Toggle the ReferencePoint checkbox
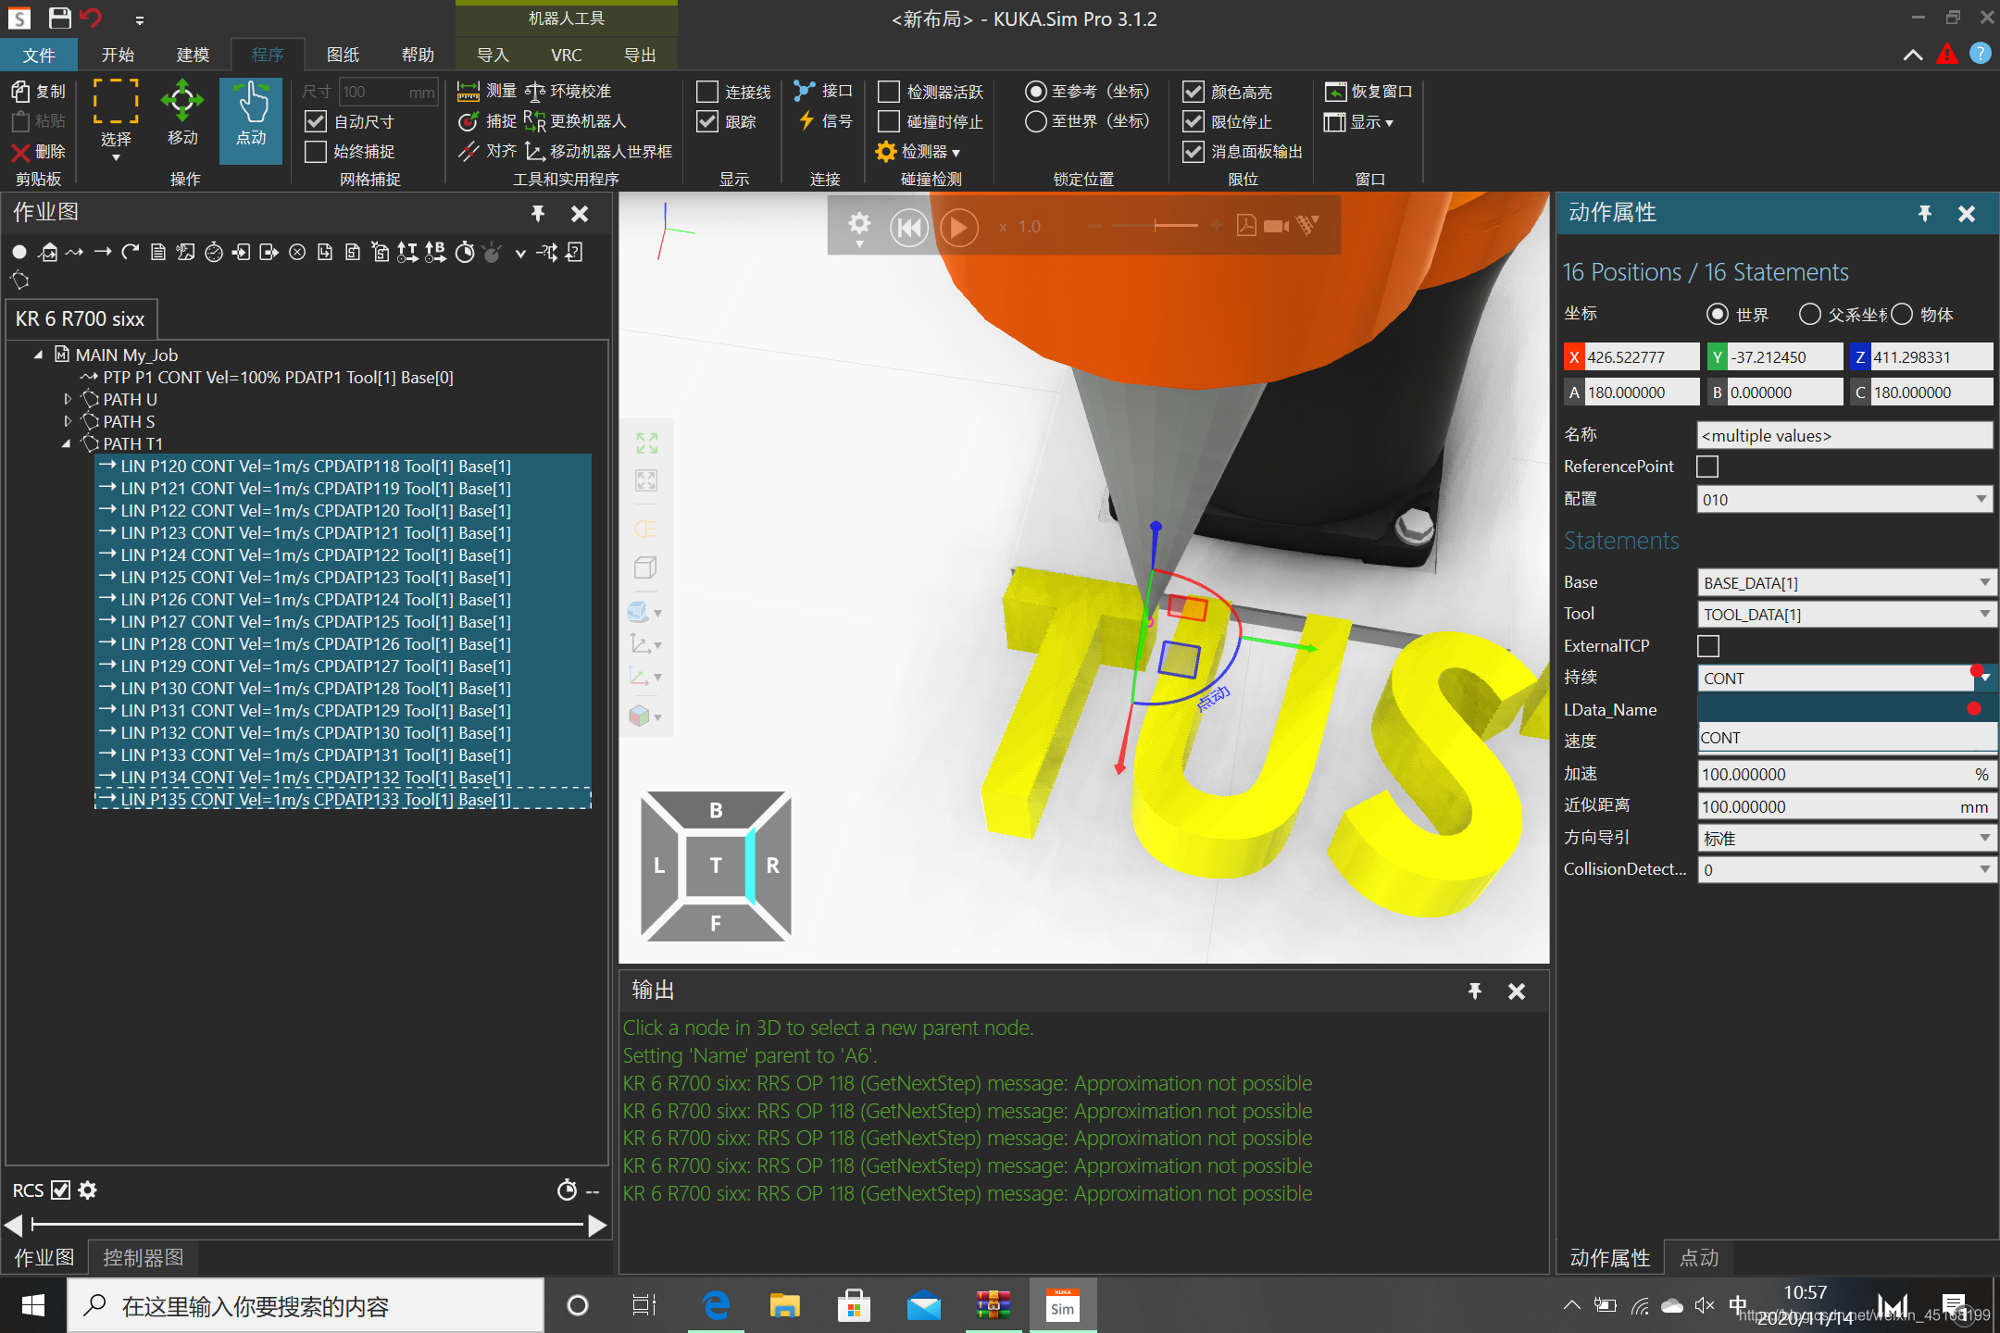This screenshot has height=1333, width=2000. click(1707, 467)
